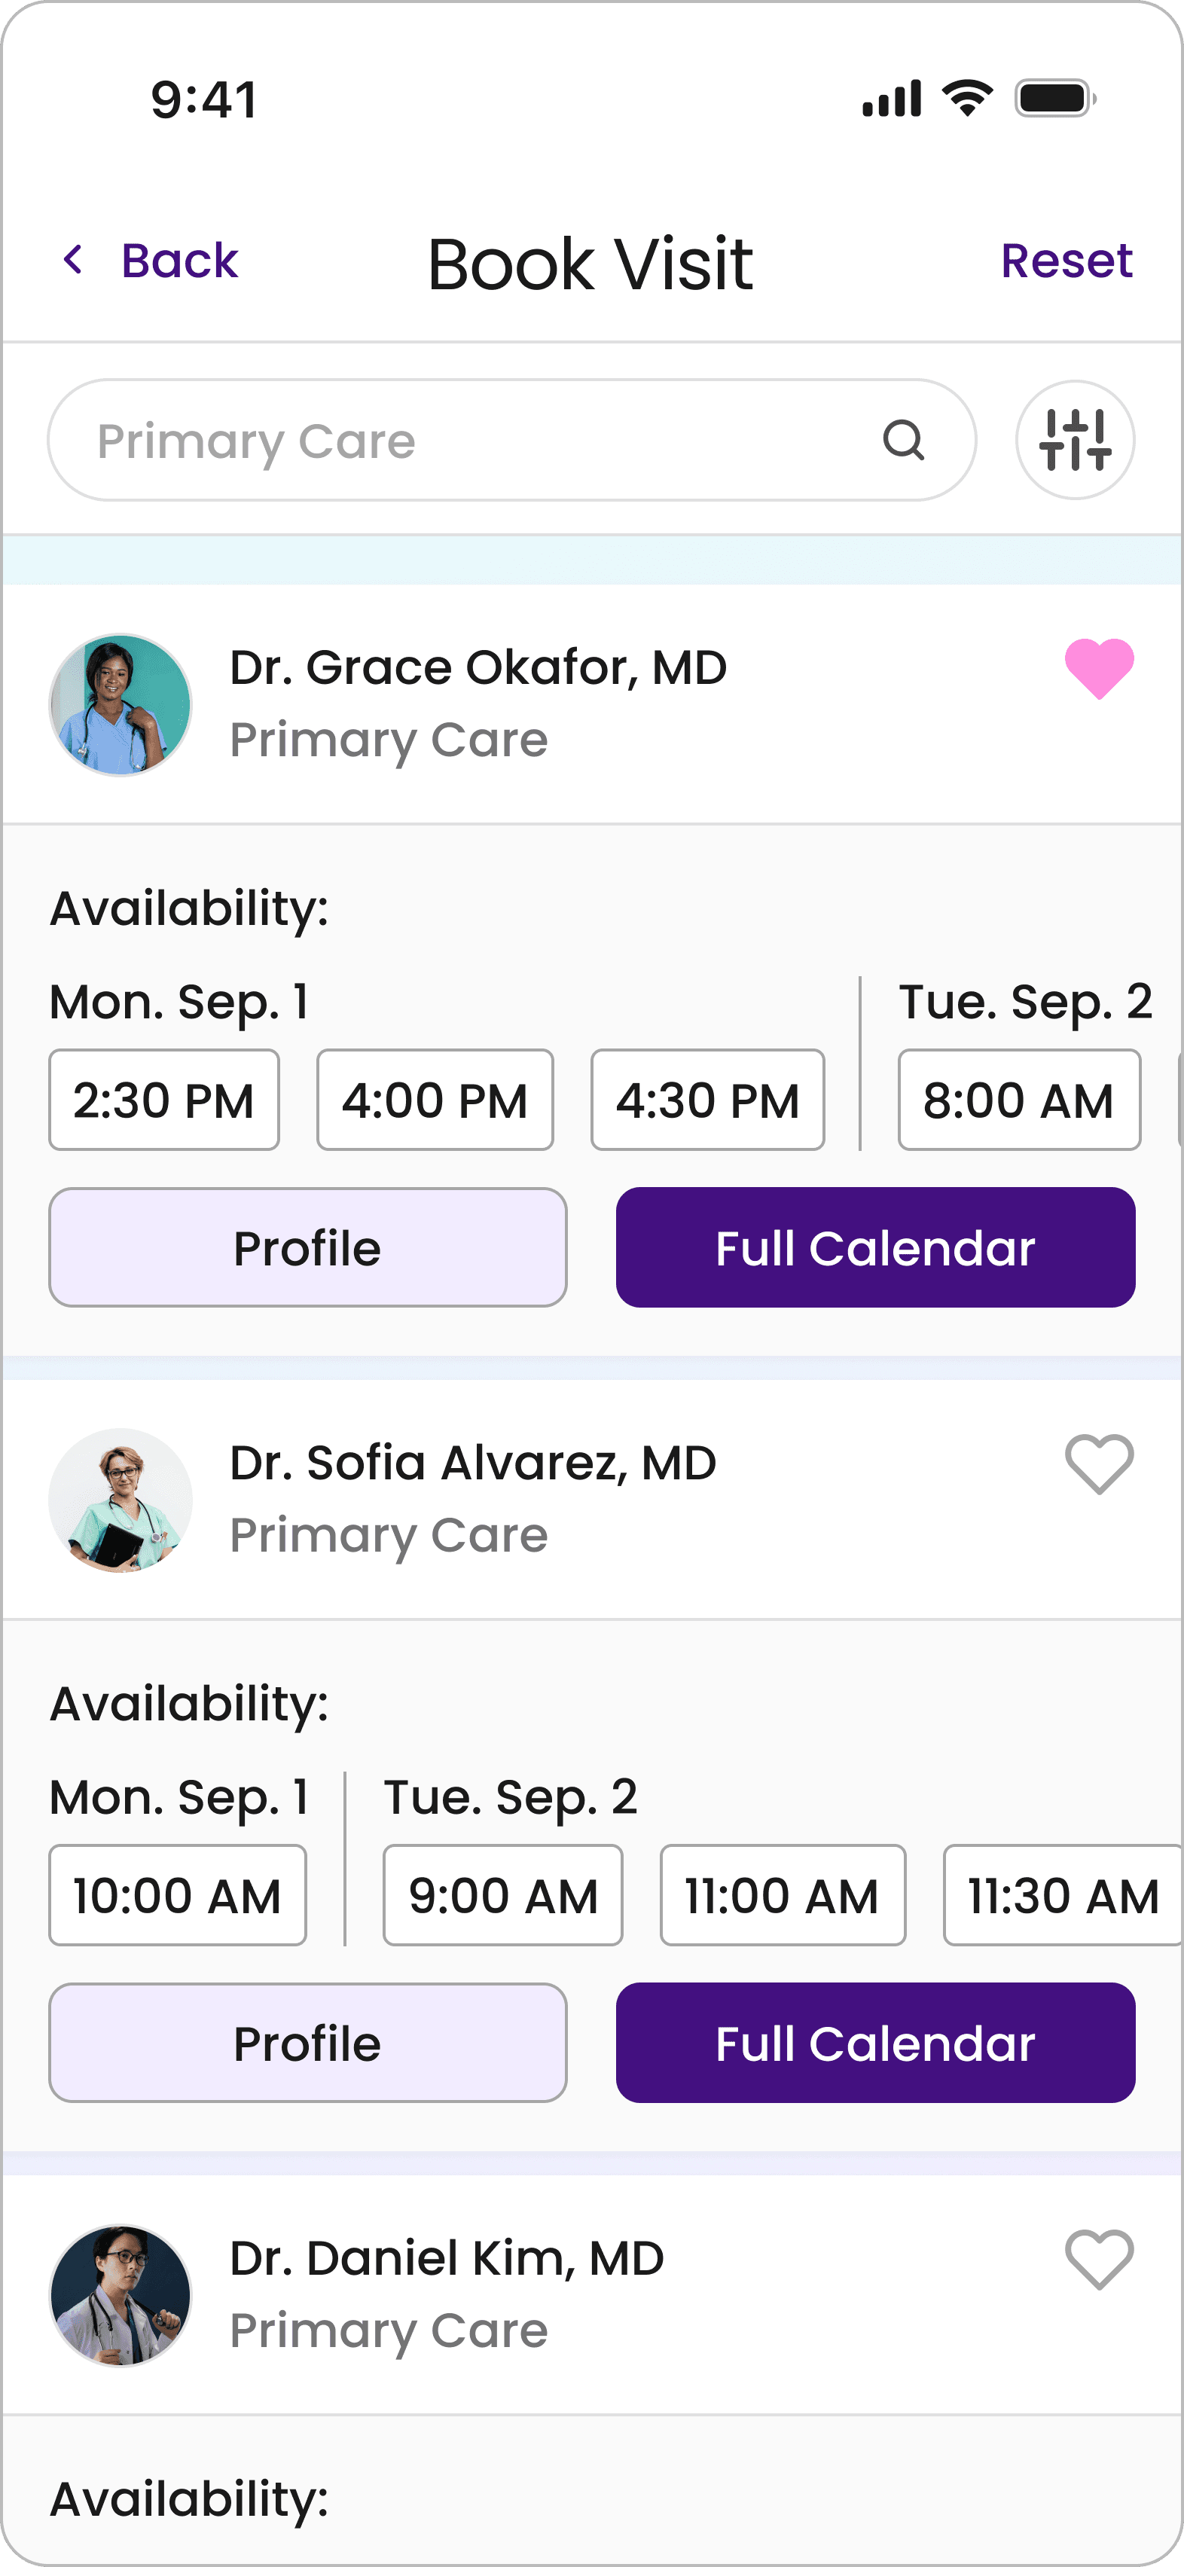1184x2567 pixels.
Task: Choose the 11:00 AM slot for Dr. Alvarez
Action: pyautogui.click(x=783, y=1894)
